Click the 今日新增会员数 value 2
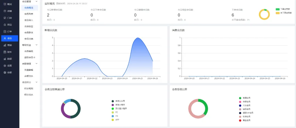The height and width of the screenshot is (128, 296). click(x=48, y=15)
